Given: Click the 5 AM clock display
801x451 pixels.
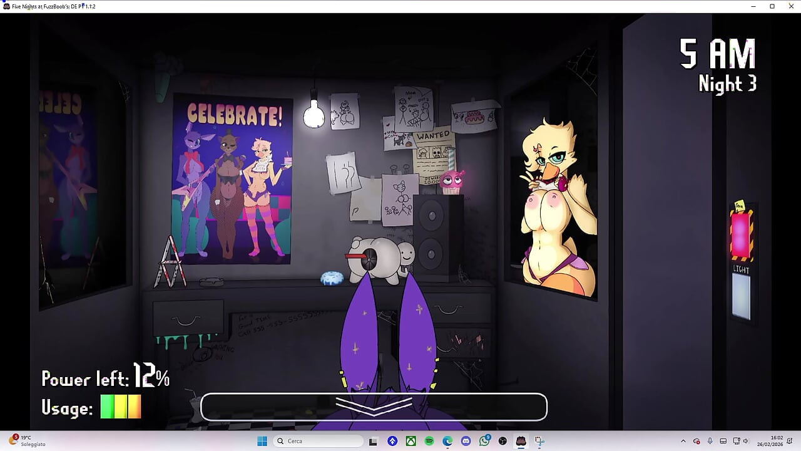Looking at the screenshot, I should coord(718,54).
